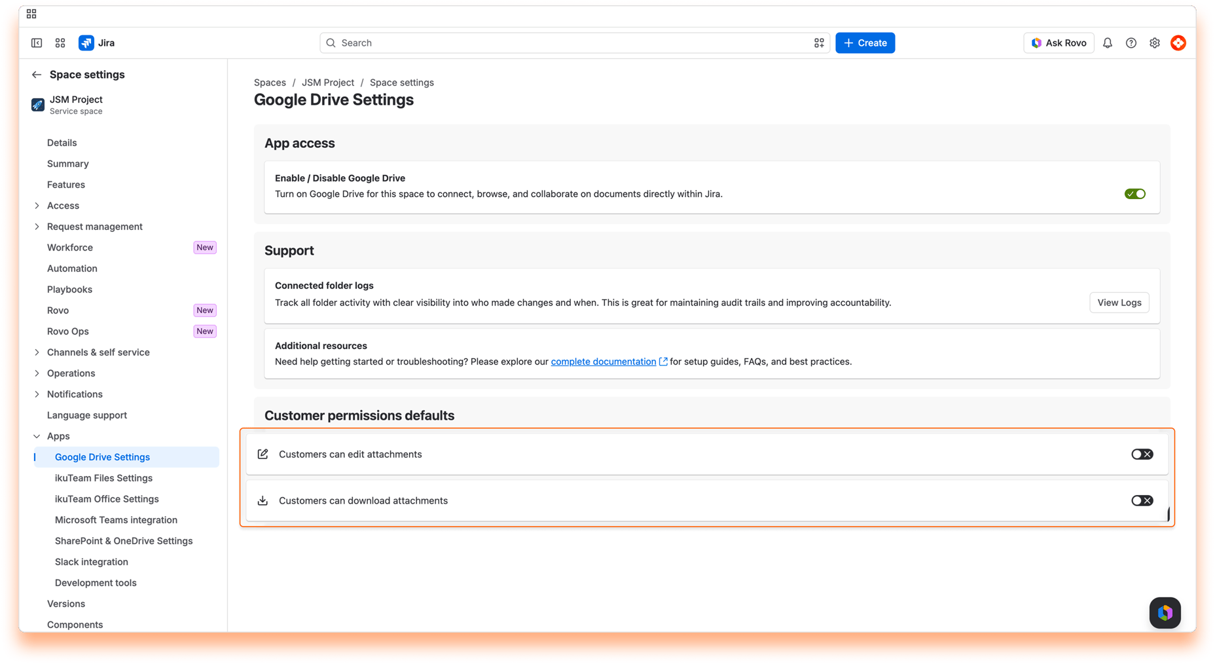Viewport: 1215px width, 664px height.
Task: Click the window grid icon at top left
Action: click(x=31, y=14)
